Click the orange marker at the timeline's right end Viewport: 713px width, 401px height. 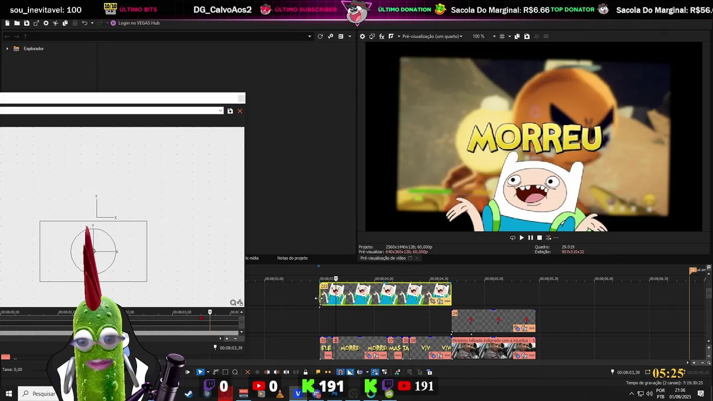click(x=693, y=270)
